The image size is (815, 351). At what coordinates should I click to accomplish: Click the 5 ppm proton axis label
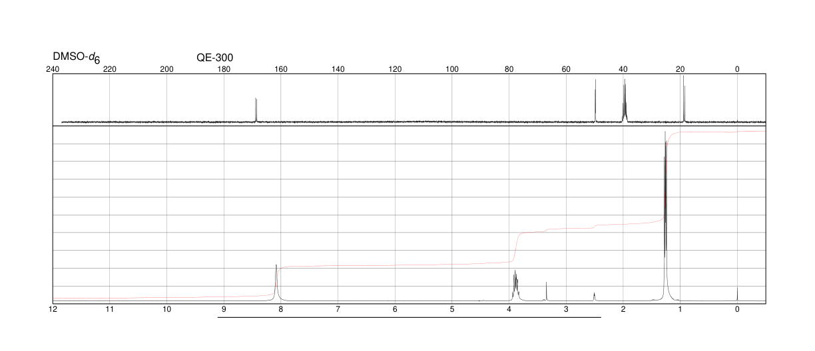coord(452,309)
